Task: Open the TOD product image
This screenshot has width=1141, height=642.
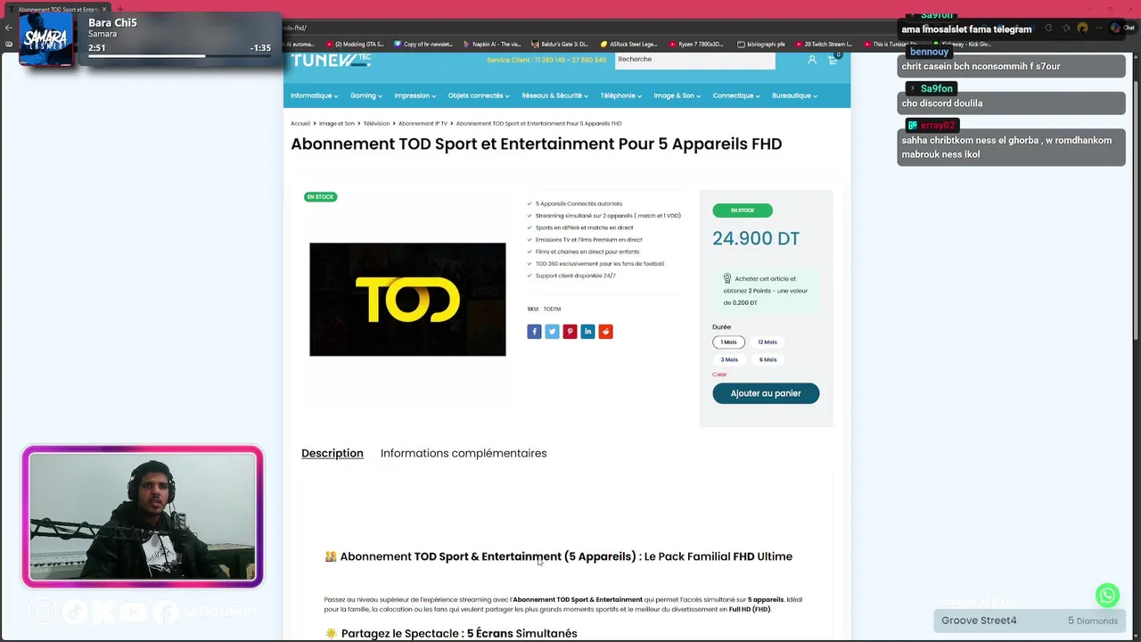Action: [407, 300]
